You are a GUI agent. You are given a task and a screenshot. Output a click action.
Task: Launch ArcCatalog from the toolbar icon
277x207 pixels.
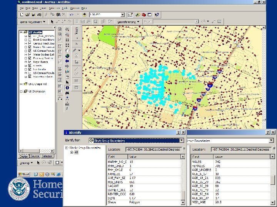click(x=138, y=15)
